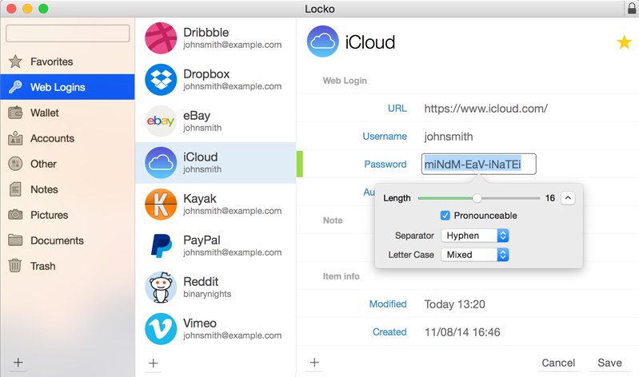Click the large iCloud icon in detail header

[323, 42]
